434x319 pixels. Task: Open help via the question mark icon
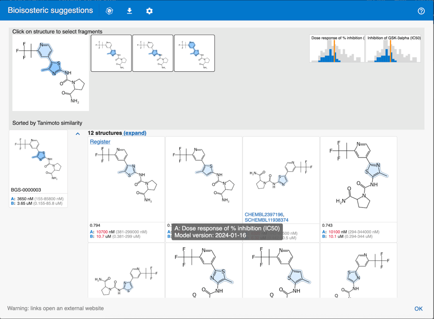421,10
